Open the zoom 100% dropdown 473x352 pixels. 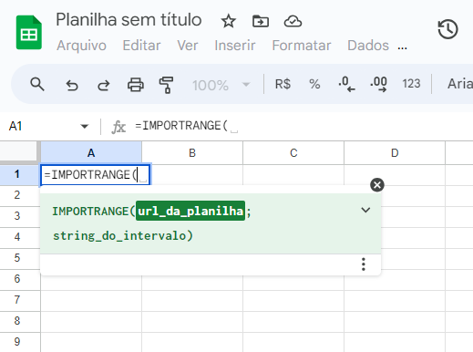221,85
